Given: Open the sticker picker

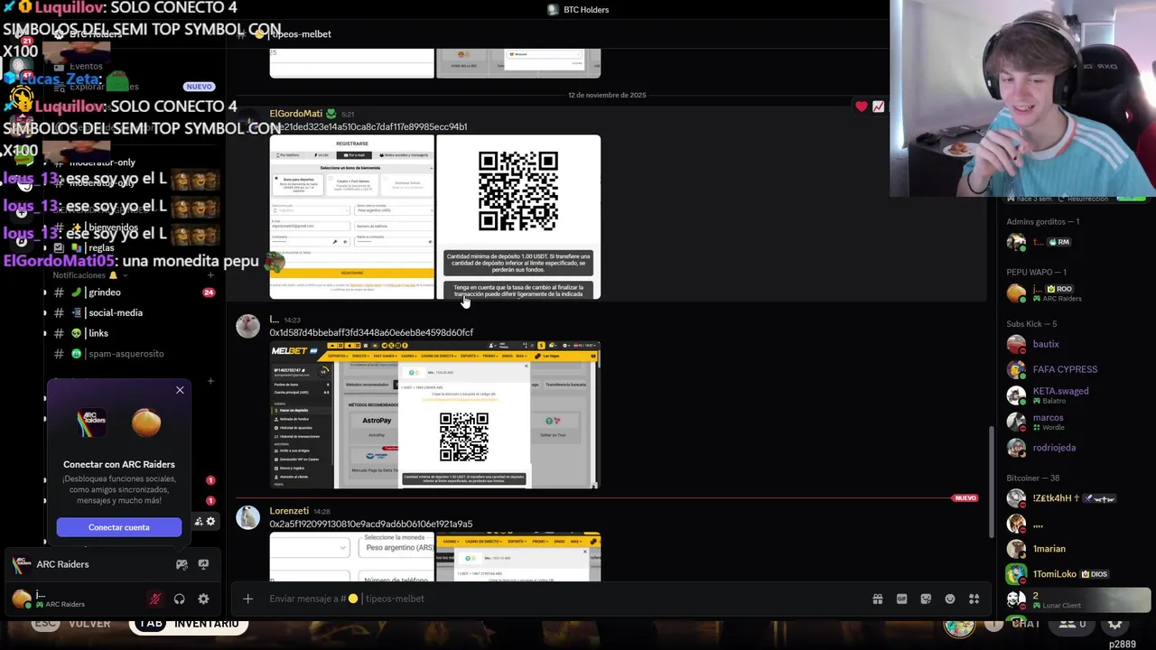Looking at the screenshot, I should (926, 599).
